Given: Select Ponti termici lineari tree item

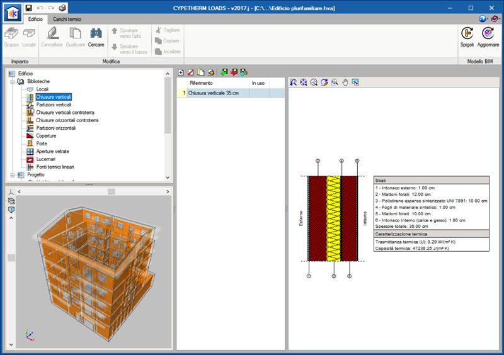Looking at the screenshot, I should tap(55, 167).
